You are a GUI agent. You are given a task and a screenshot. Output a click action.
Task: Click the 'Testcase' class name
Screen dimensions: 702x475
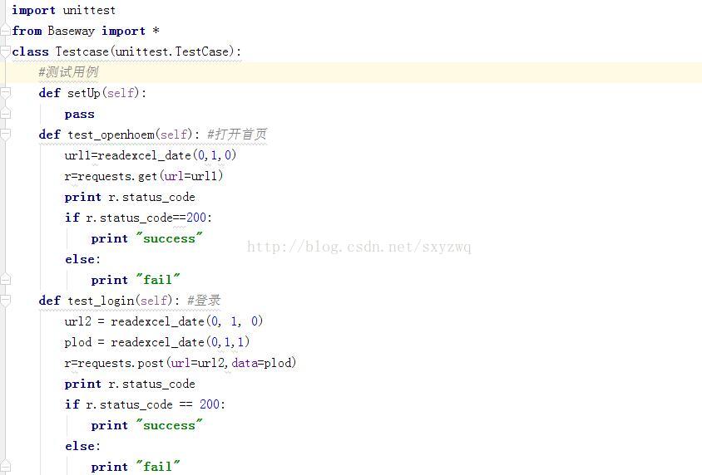pos(82,51)
